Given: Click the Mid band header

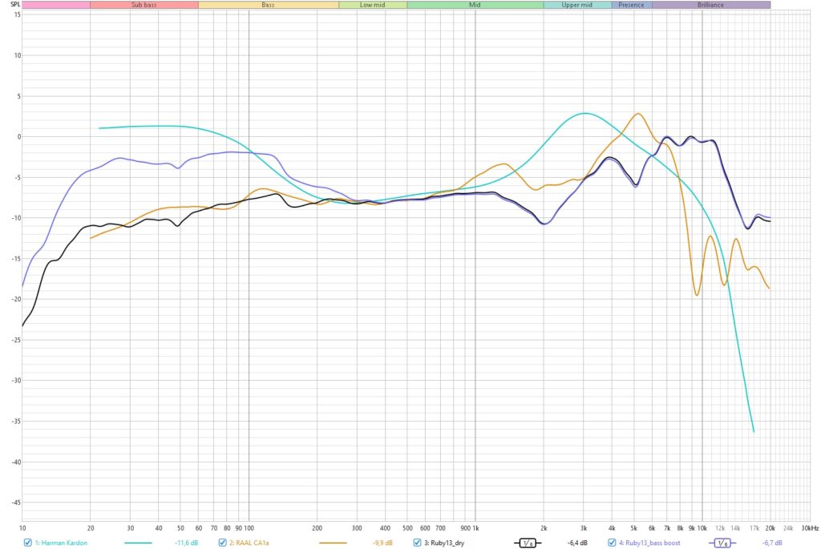Looking at the screenshot, I should [x=475, y=5].
